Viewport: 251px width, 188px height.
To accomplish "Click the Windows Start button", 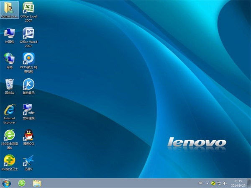I will (6, 183).
